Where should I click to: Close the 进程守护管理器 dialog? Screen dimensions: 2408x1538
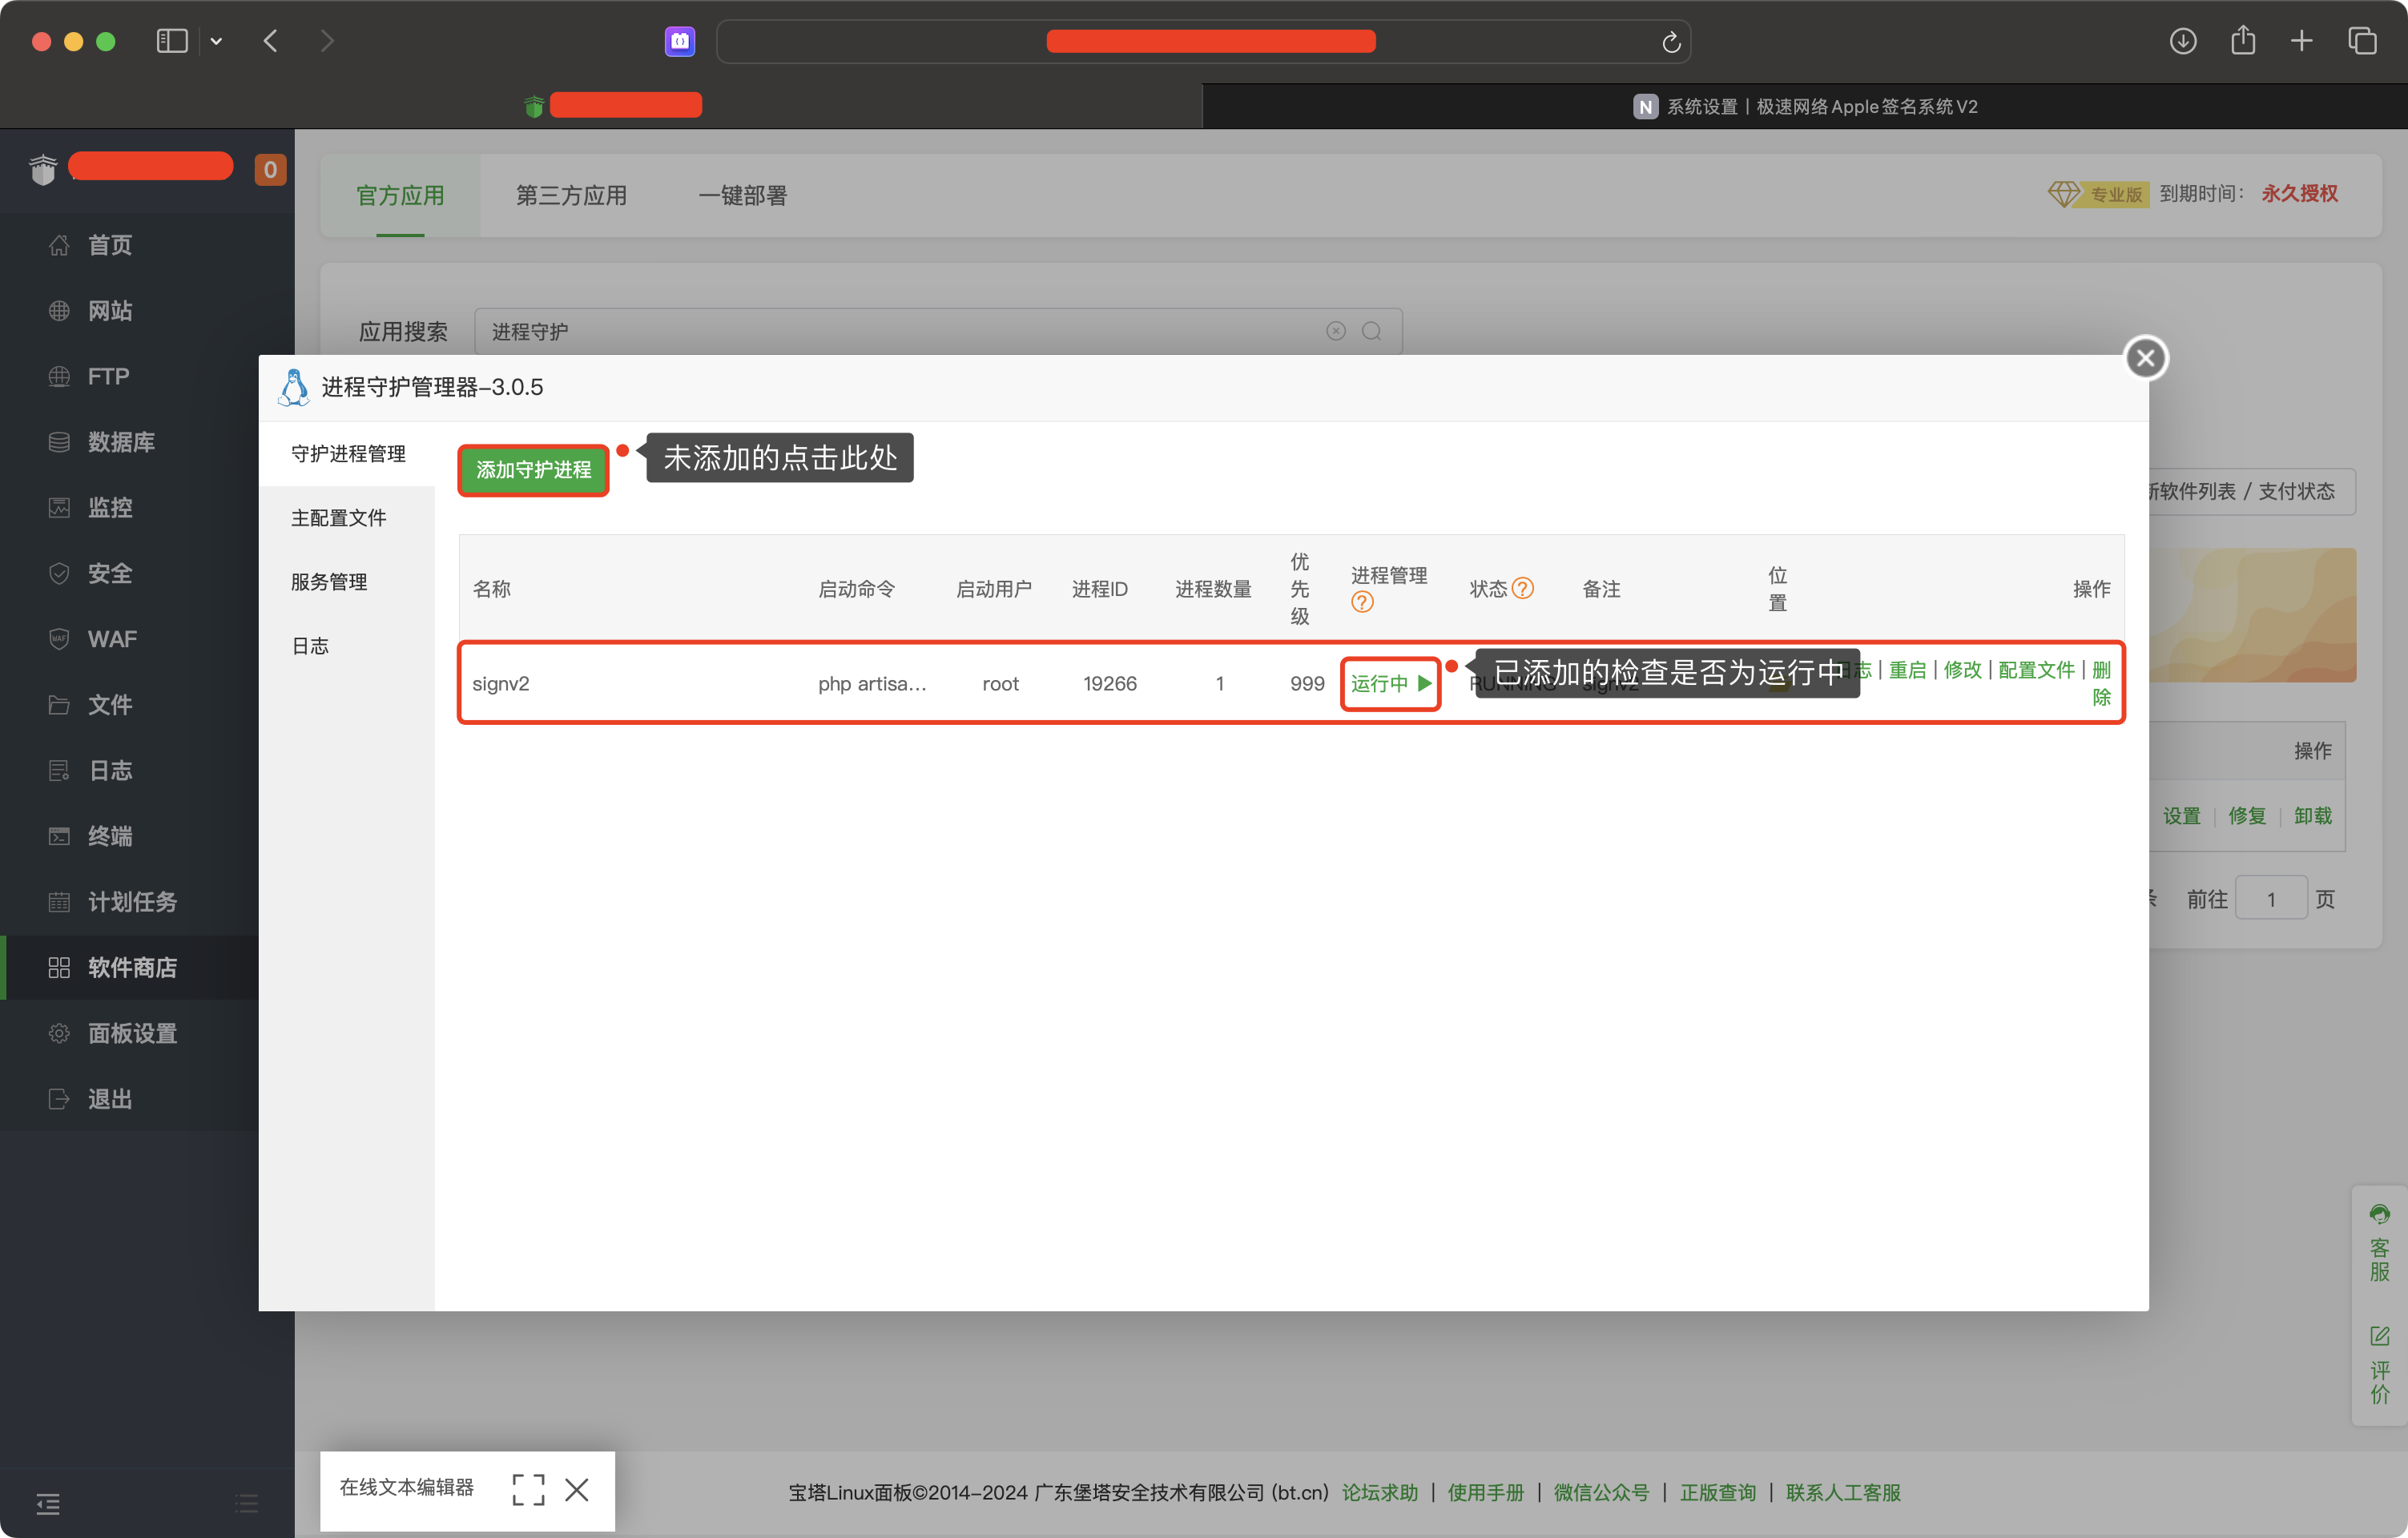[2145, 358]
